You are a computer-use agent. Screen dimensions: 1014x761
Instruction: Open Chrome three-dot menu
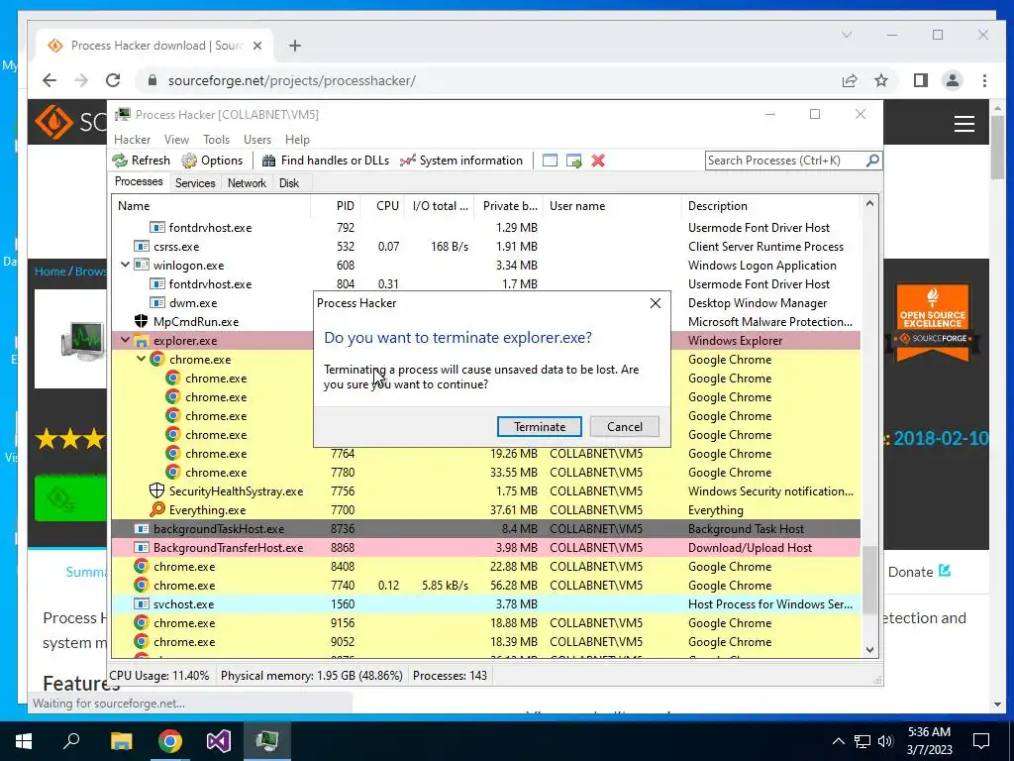984,80
